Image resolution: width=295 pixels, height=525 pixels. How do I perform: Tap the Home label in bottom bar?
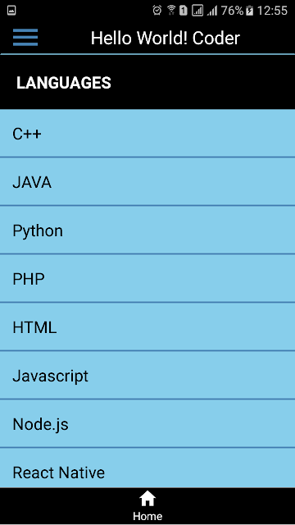[x=147, y=516]
